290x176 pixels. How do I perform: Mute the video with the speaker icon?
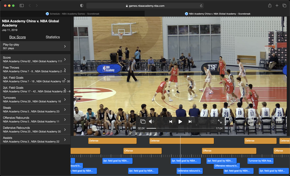(x=151, y=121)
